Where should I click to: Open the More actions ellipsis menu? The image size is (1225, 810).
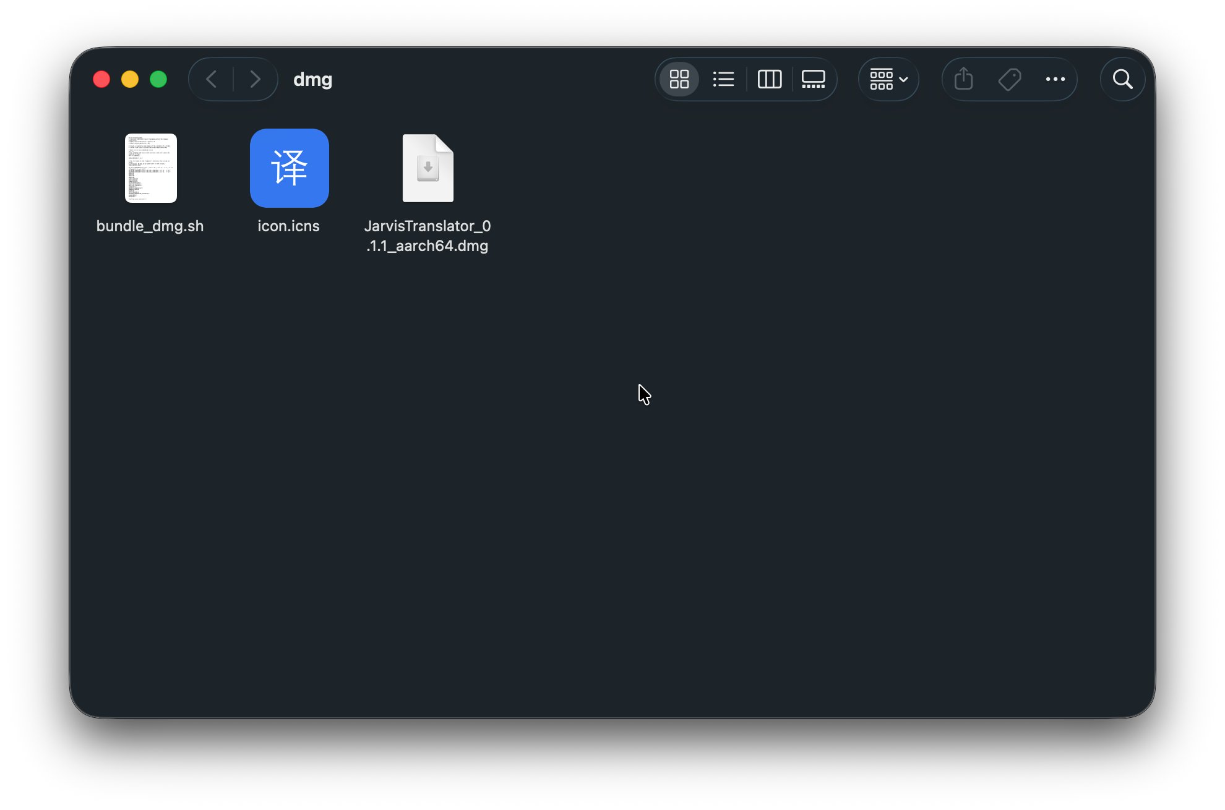coord(1055,79)
